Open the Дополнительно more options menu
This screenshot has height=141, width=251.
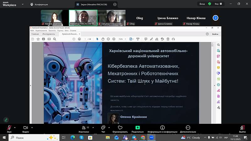[188, 128]
